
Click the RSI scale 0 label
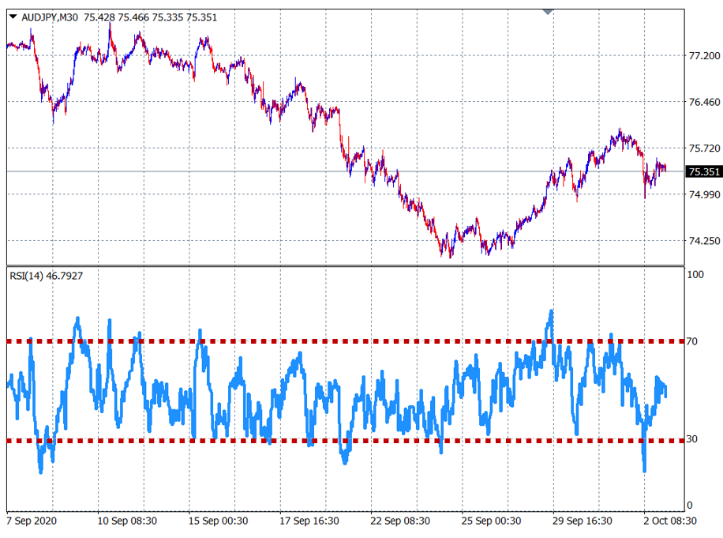coord(691,506)
